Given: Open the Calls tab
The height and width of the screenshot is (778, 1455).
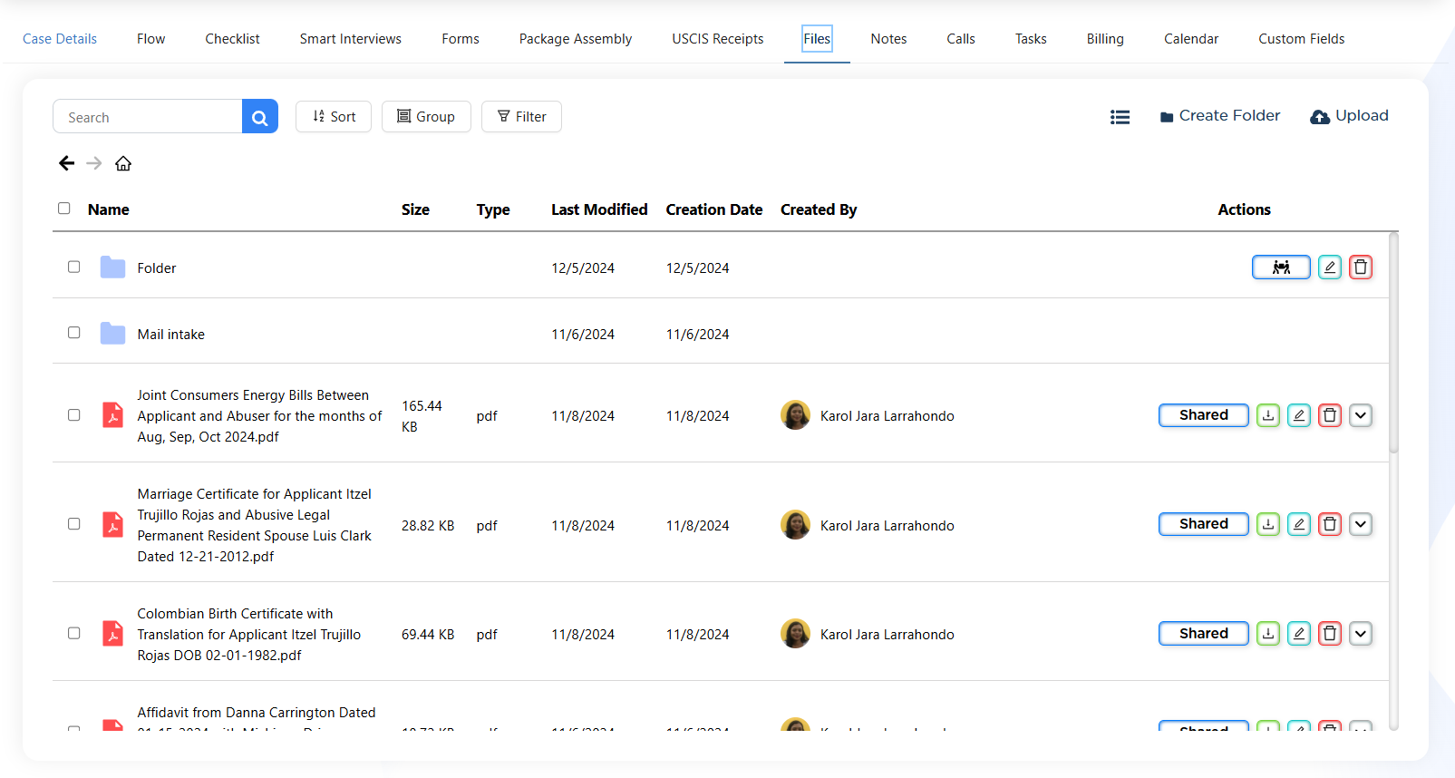Looking at the screenshot, I should tap(961, 39).
